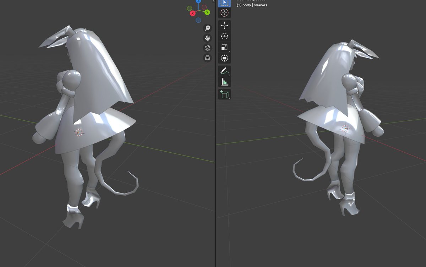Select the Transform tool
The image size is (426, 267).
point(224,58)
